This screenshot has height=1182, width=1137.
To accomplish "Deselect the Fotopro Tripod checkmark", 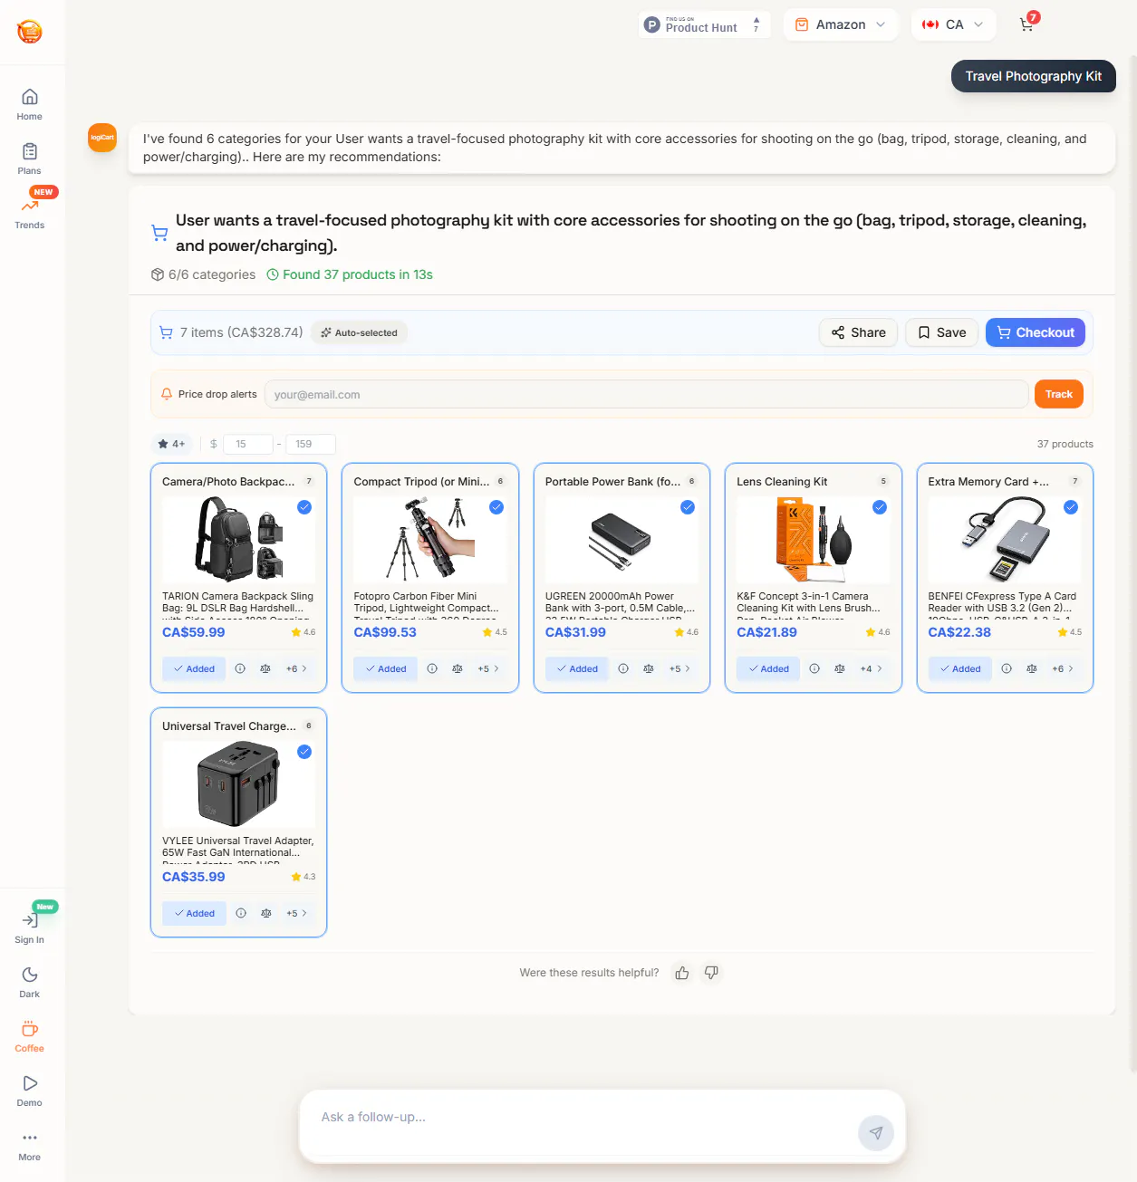I will 496,507.
